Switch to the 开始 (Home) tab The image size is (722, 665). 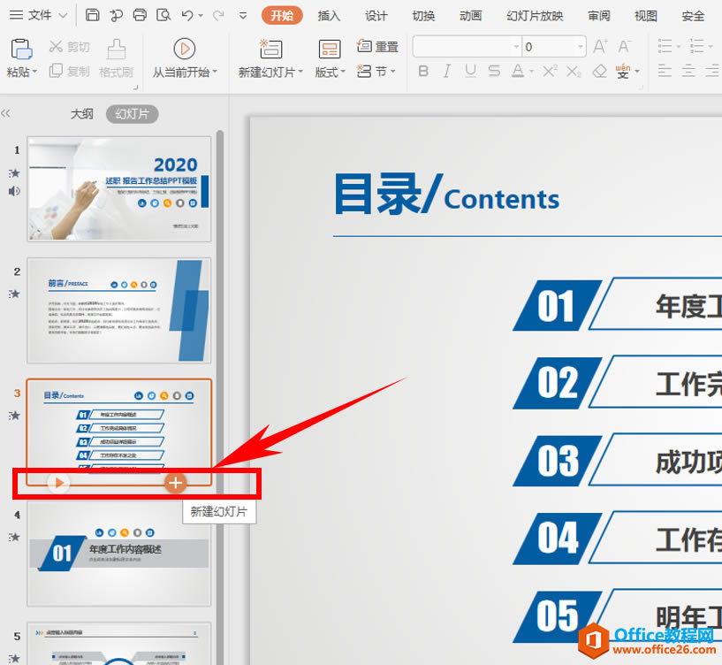[x=282, y=16]
